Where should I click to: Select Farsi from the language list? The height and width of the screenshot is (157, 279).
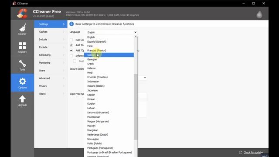click(x=109, y=46)
